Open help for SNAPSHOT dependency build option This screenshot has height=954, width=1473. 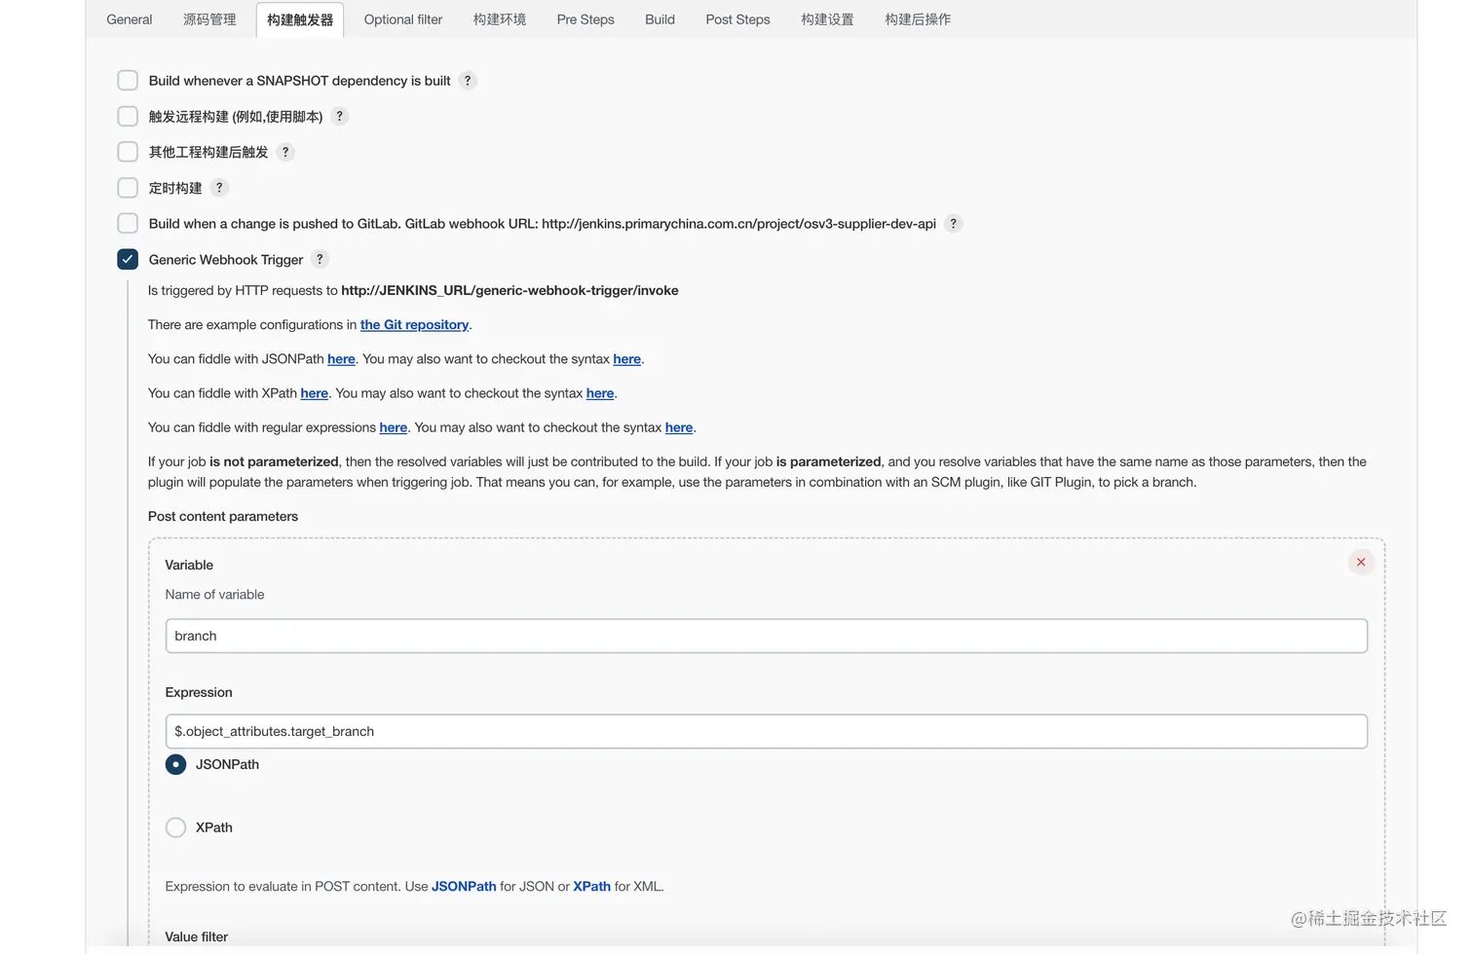pos(468,81)
